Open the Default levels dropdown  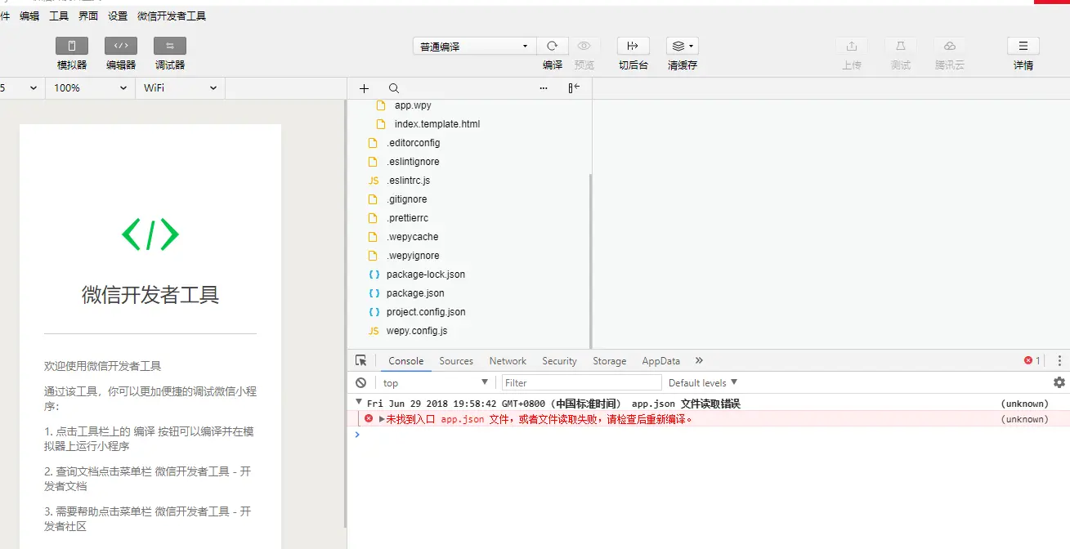(703, 382)
